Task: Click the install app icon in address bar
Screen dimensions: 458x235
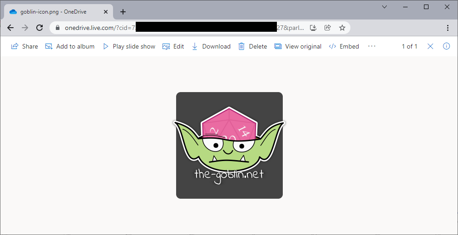Action: pos(313,28)
